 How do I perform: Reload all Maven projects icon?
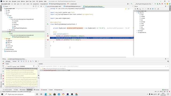(135, 9)
